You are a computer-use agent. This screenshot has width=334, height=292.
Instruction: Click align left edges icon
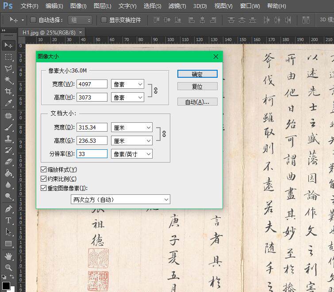[x=192, y=20]
